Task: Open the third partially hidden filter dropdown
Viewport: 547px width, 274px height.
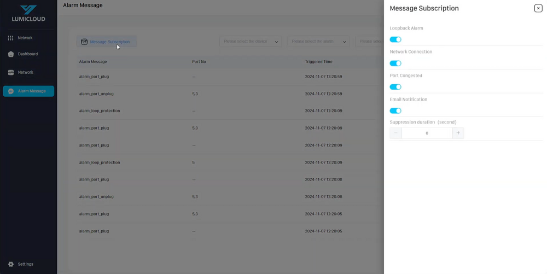Action: [370, 42]
